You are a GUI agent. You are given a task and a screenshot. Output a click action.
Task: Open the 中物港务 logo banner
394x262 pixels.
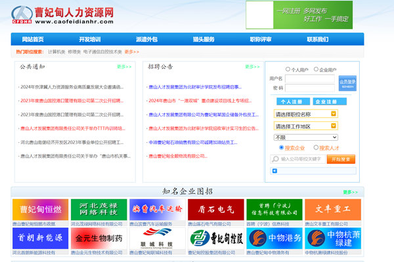274,238
